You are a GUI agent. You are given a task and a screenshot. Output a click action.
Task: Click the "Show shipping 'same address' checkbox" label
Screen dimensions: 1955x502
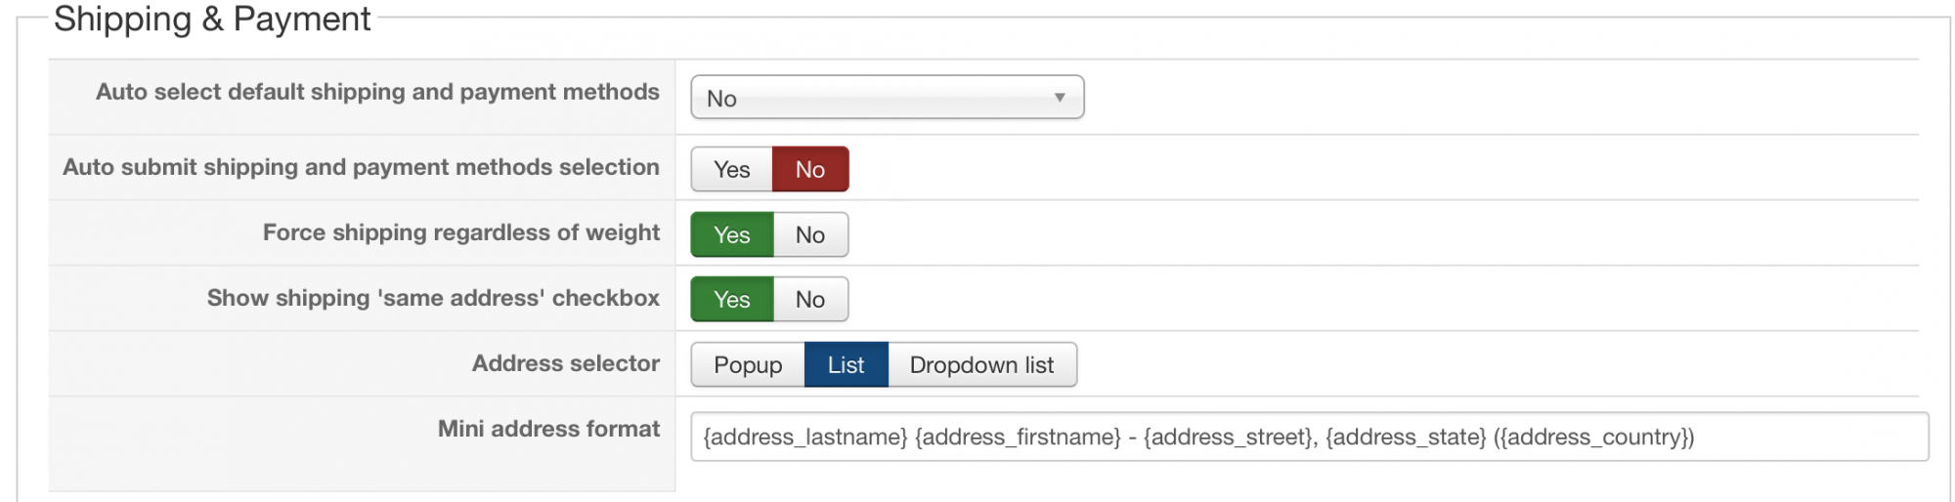click(433, 298)
